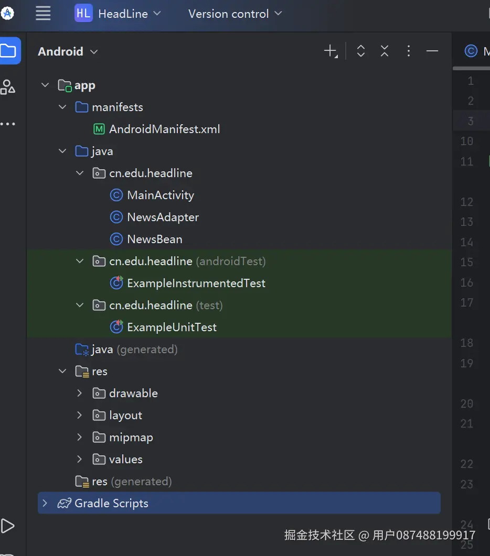
Task: Select NewsAdapter class in tree
Action: coord(163,217)
